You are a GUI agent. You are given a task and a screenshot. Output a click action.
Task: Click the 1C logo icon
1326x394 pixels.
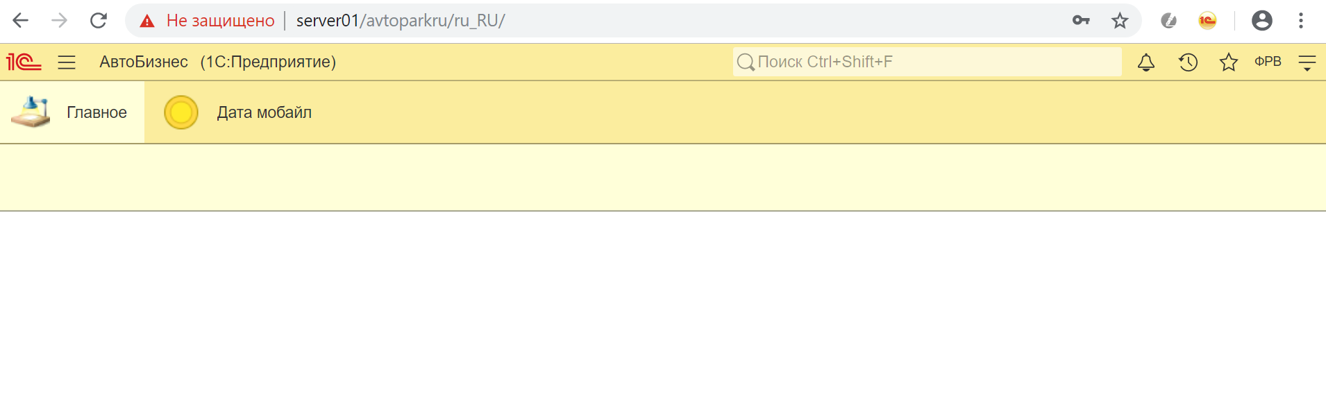coord(24,62)
